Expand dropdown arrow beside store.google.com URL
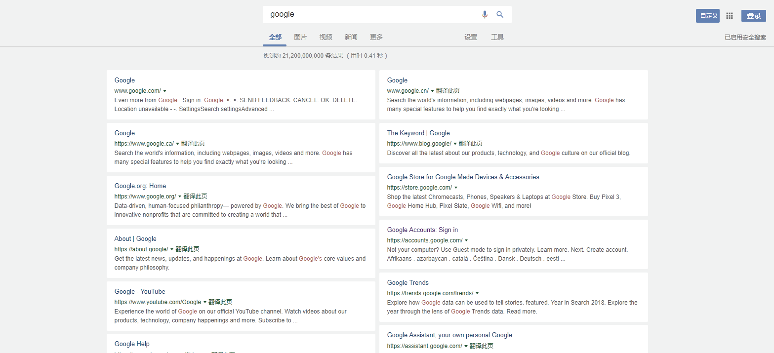 (x=455, y=188)
